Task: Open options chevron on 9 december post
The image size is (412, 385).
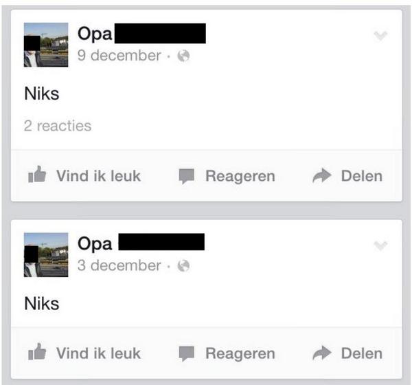Action: pos(380,36)
